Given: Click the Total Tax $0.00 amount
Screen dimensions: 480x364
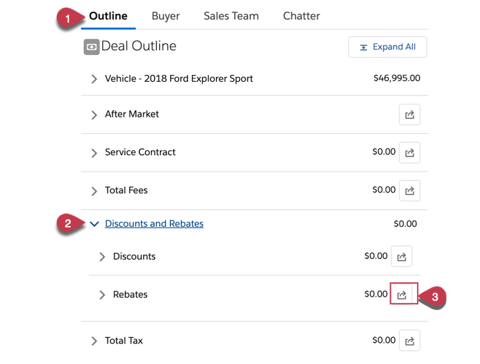Looking at the screenshot, I should [x=384, y=340].
